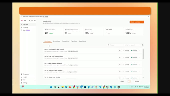Viewport: 170px width, 96px height.
Task: Open the Prod. executions stat card
Action: tap(53, 32)
